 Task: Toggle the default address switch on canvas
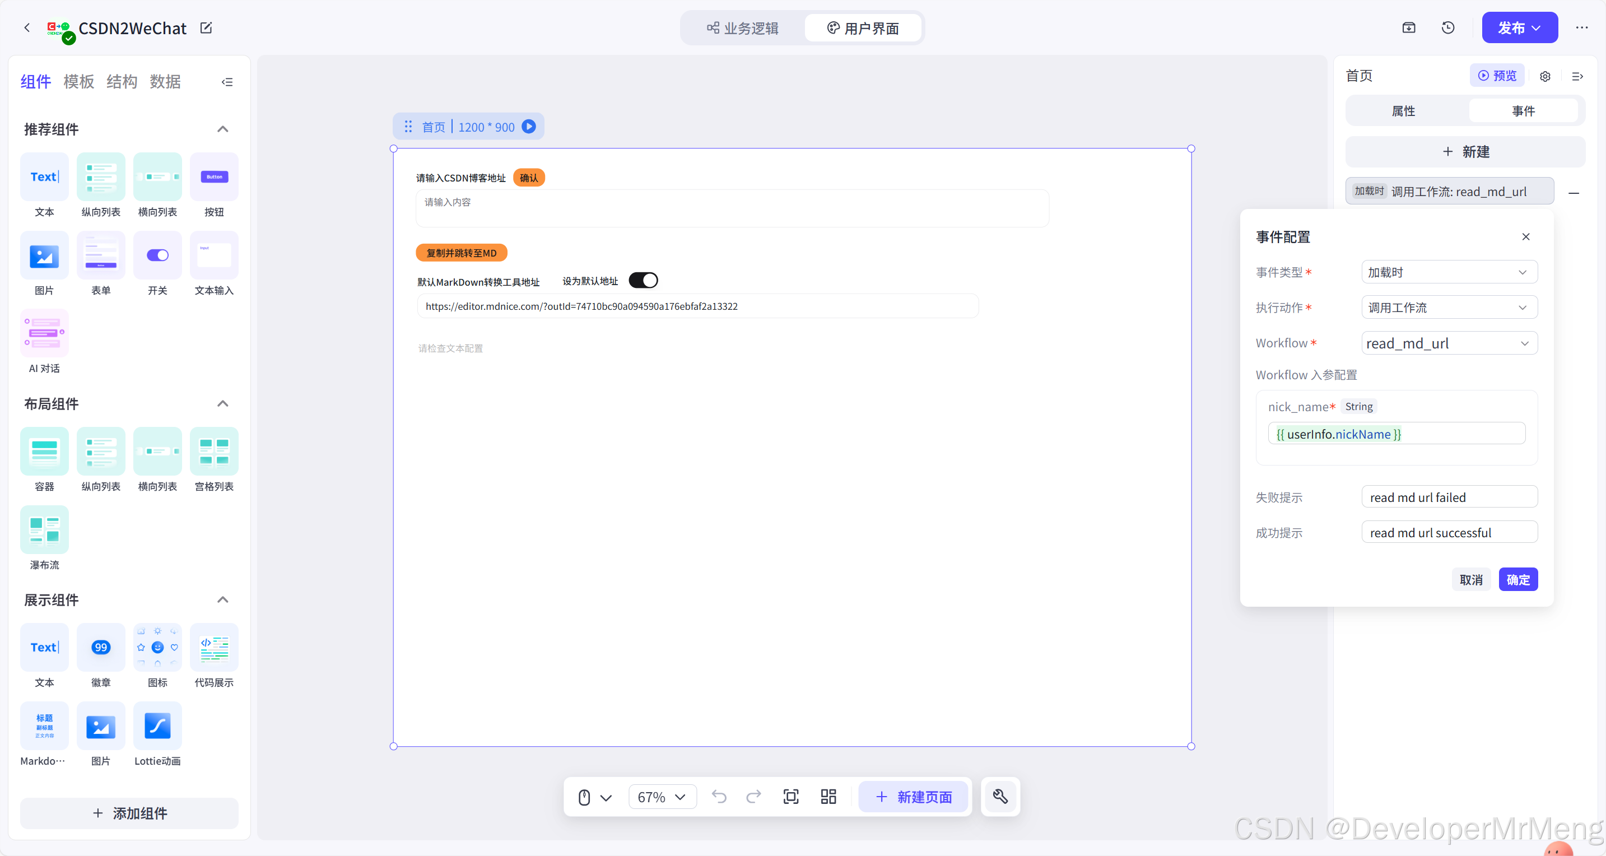tap(643, 281)
